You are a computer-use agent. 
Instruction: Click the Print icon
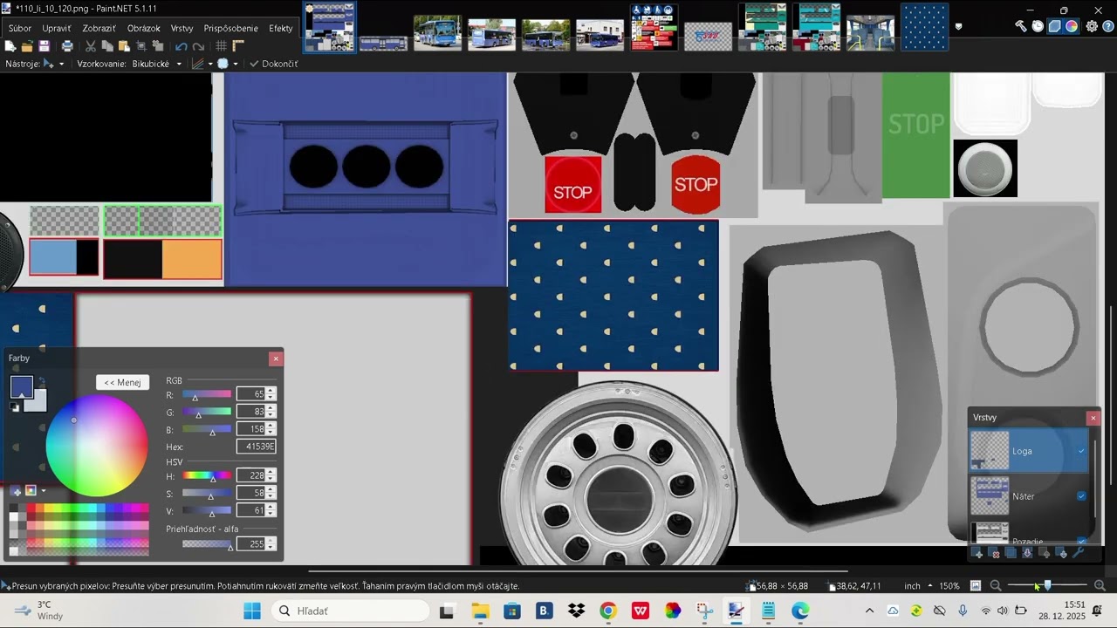pyautogui.click(x=67, y=46)
